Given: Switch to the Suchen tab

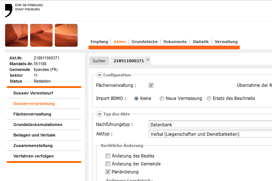Looking at the screenshot, I should click(99, 61).
